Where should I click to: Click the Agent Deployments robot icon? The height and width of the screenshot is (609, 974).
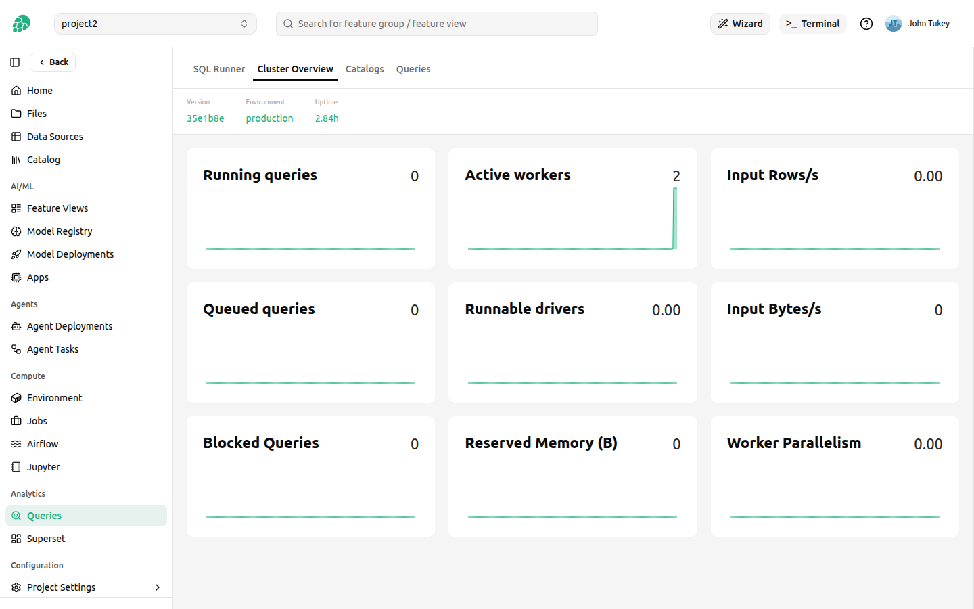(x=16, y=326)
